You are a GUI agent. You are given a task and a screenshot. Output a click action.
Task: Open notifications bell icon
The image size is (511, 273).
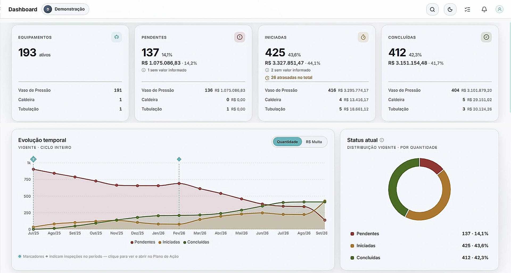tap(484, 10)
